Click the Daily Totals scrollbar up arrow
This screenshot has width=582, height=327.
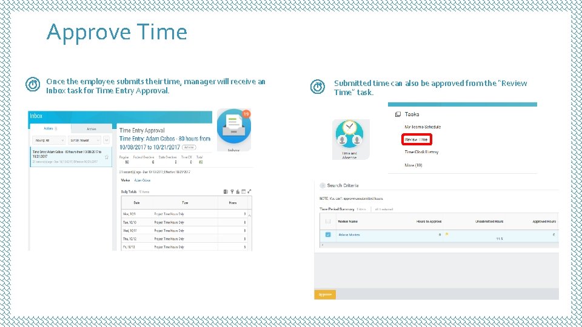(x=249, y=216)
